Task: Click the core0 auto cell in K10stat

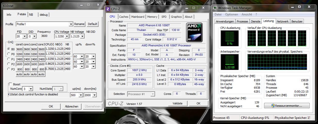Action: pos(19,74)
